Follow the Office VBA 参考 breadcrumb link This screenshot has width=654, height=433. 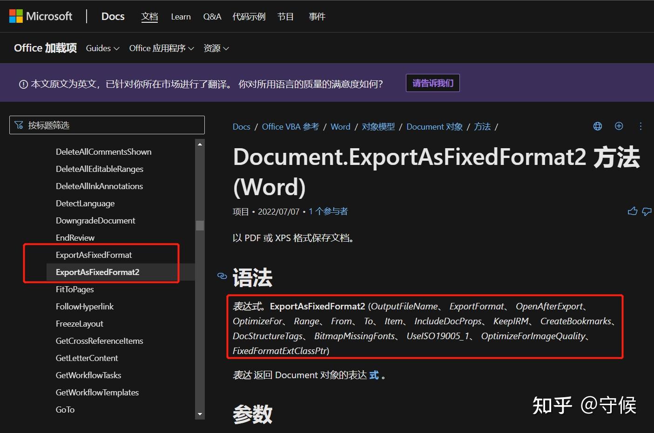(290, 126)
